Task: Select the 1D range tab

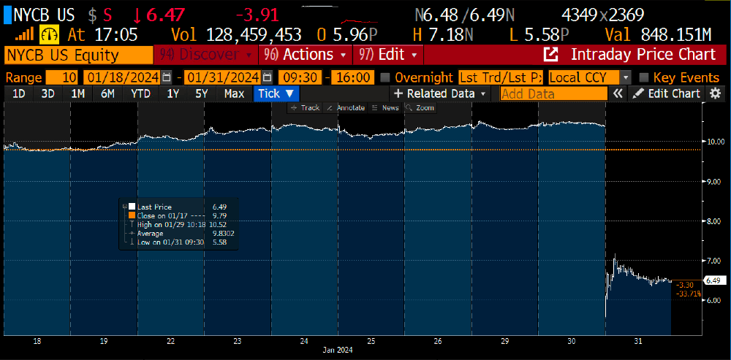Action: point(19,93)
